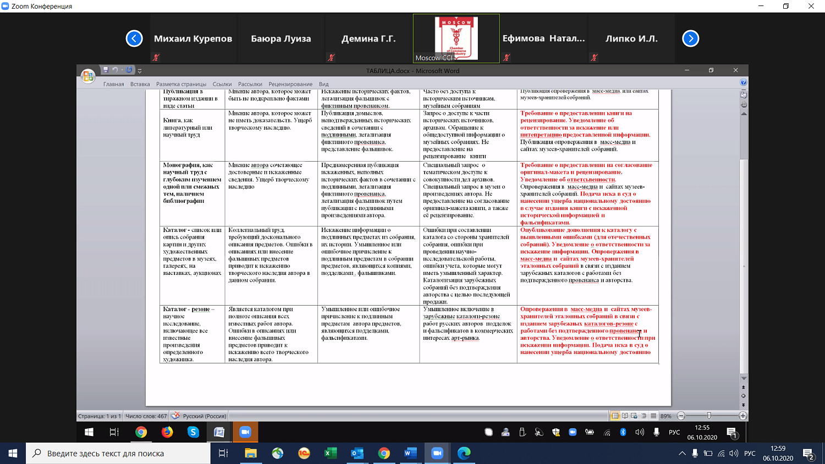Click muted mic icon on Липко И.Л. tile
Image resolution: width=825 pixels, height=464 pixels.
tap(594, 57)
